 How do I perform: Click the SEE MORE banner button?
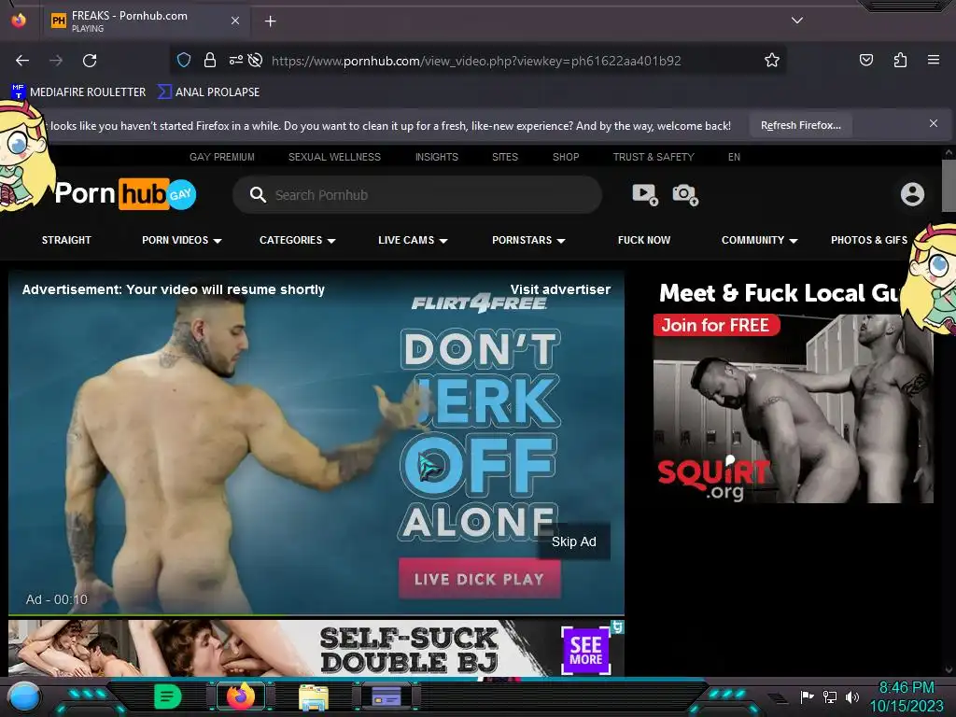[x=586, y=651]
